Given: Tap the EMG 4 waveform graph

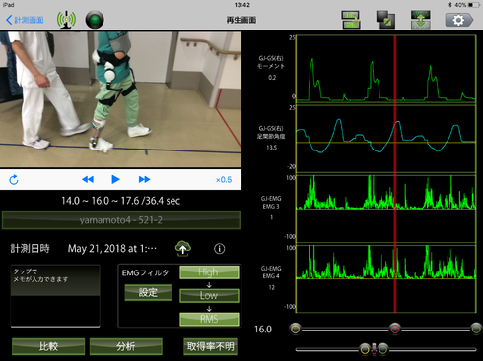Looking at the screenshot, I should pos(386,278).
